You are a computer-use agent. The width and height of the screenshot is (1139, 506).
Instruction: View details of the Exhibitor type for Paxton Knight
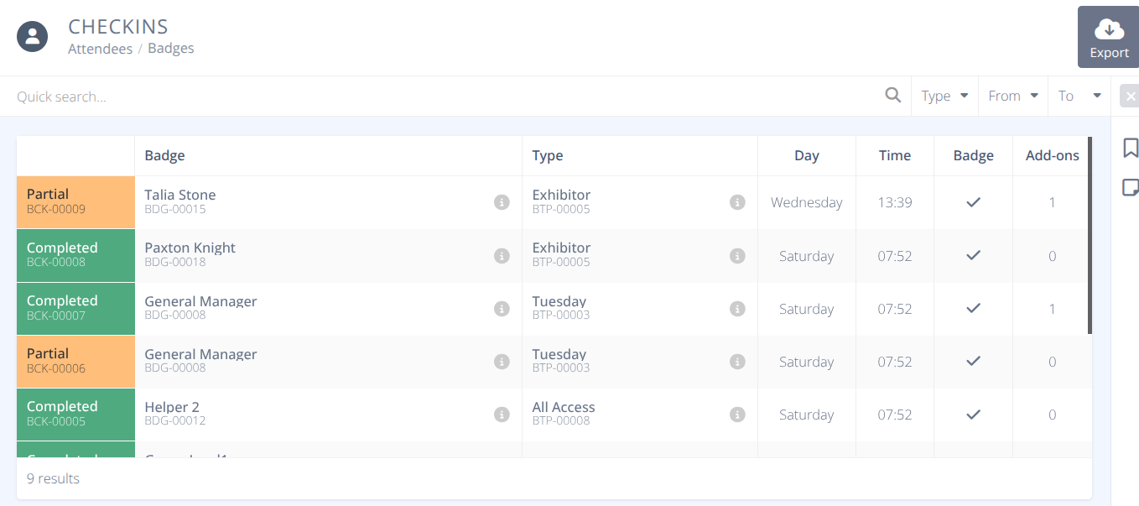[x=737, y=255]
